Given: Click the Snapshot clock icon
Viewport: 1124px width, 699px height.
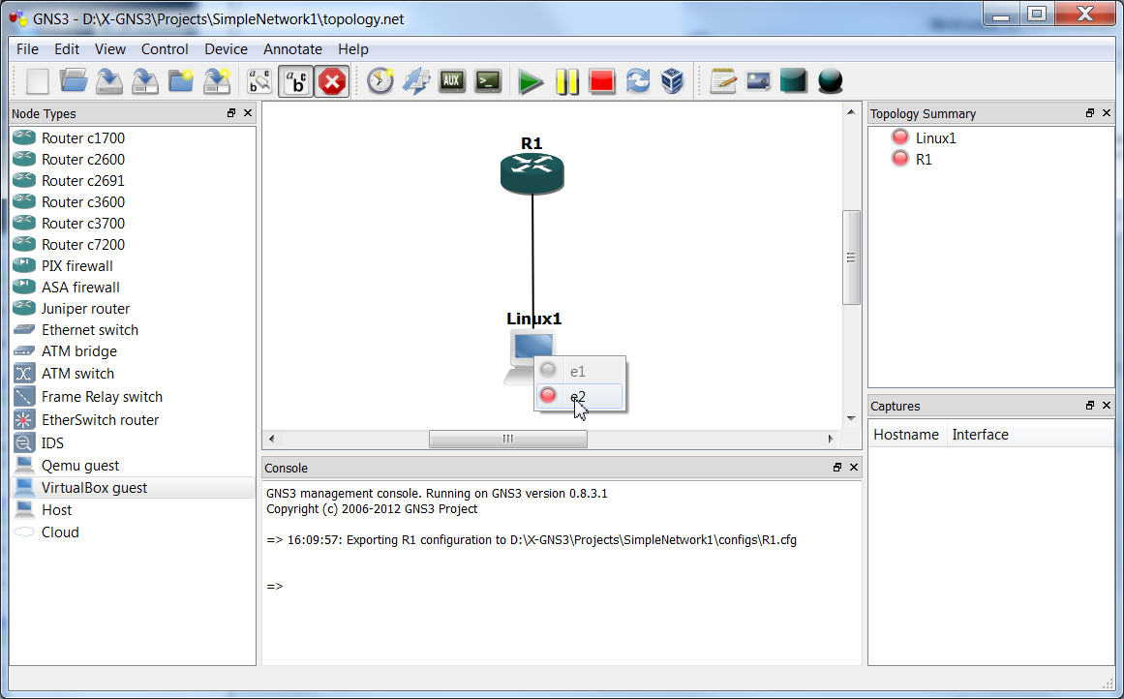Looking at the screenshot, I should (380, 81).
